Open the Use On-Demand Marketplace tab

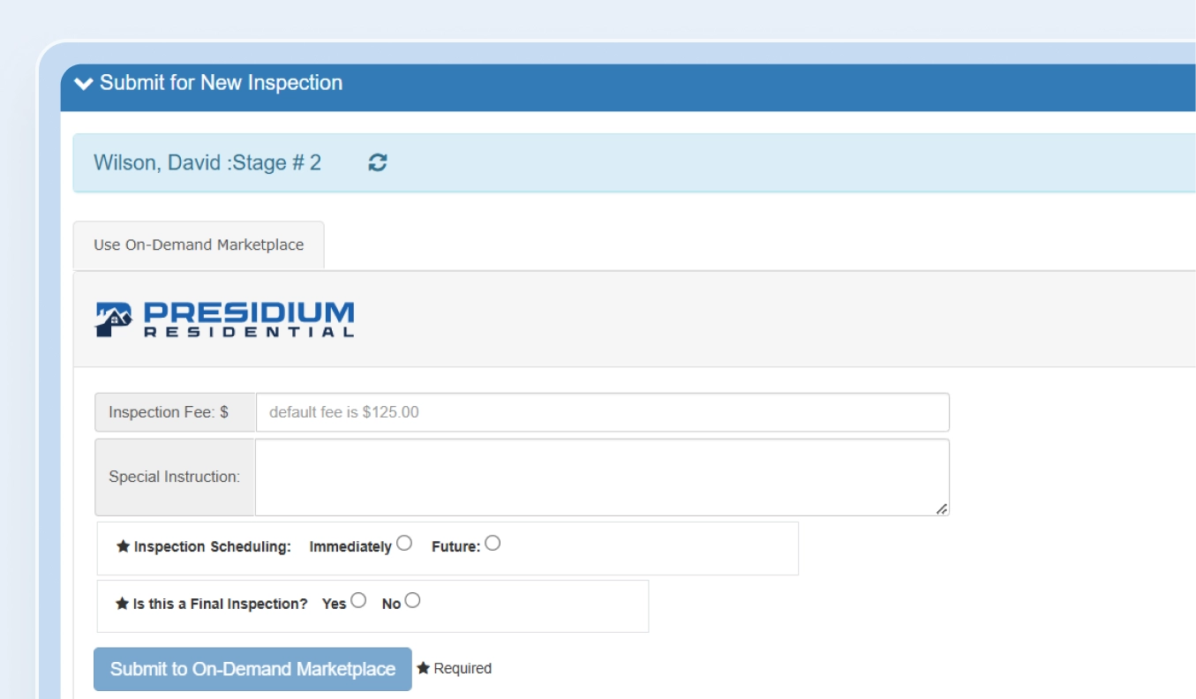(x=199, y=244)
